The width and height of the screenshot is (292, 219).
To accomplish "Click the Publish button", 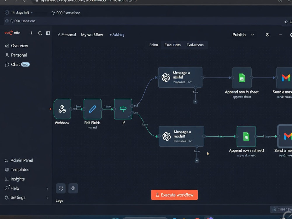I will pos(239,35).
